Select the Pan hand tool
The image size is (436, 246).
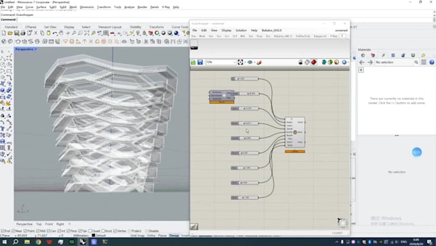[x=61, y=33]
